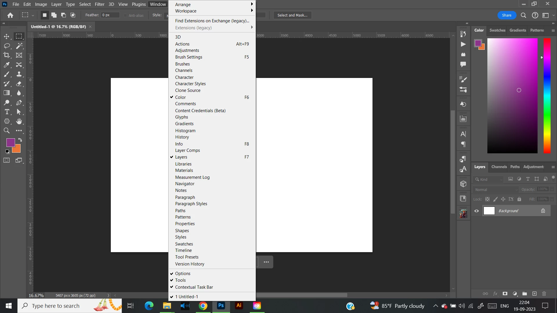Select the Lasso tool
Viewport: 557px width, 313px height.
click(6, 46)
